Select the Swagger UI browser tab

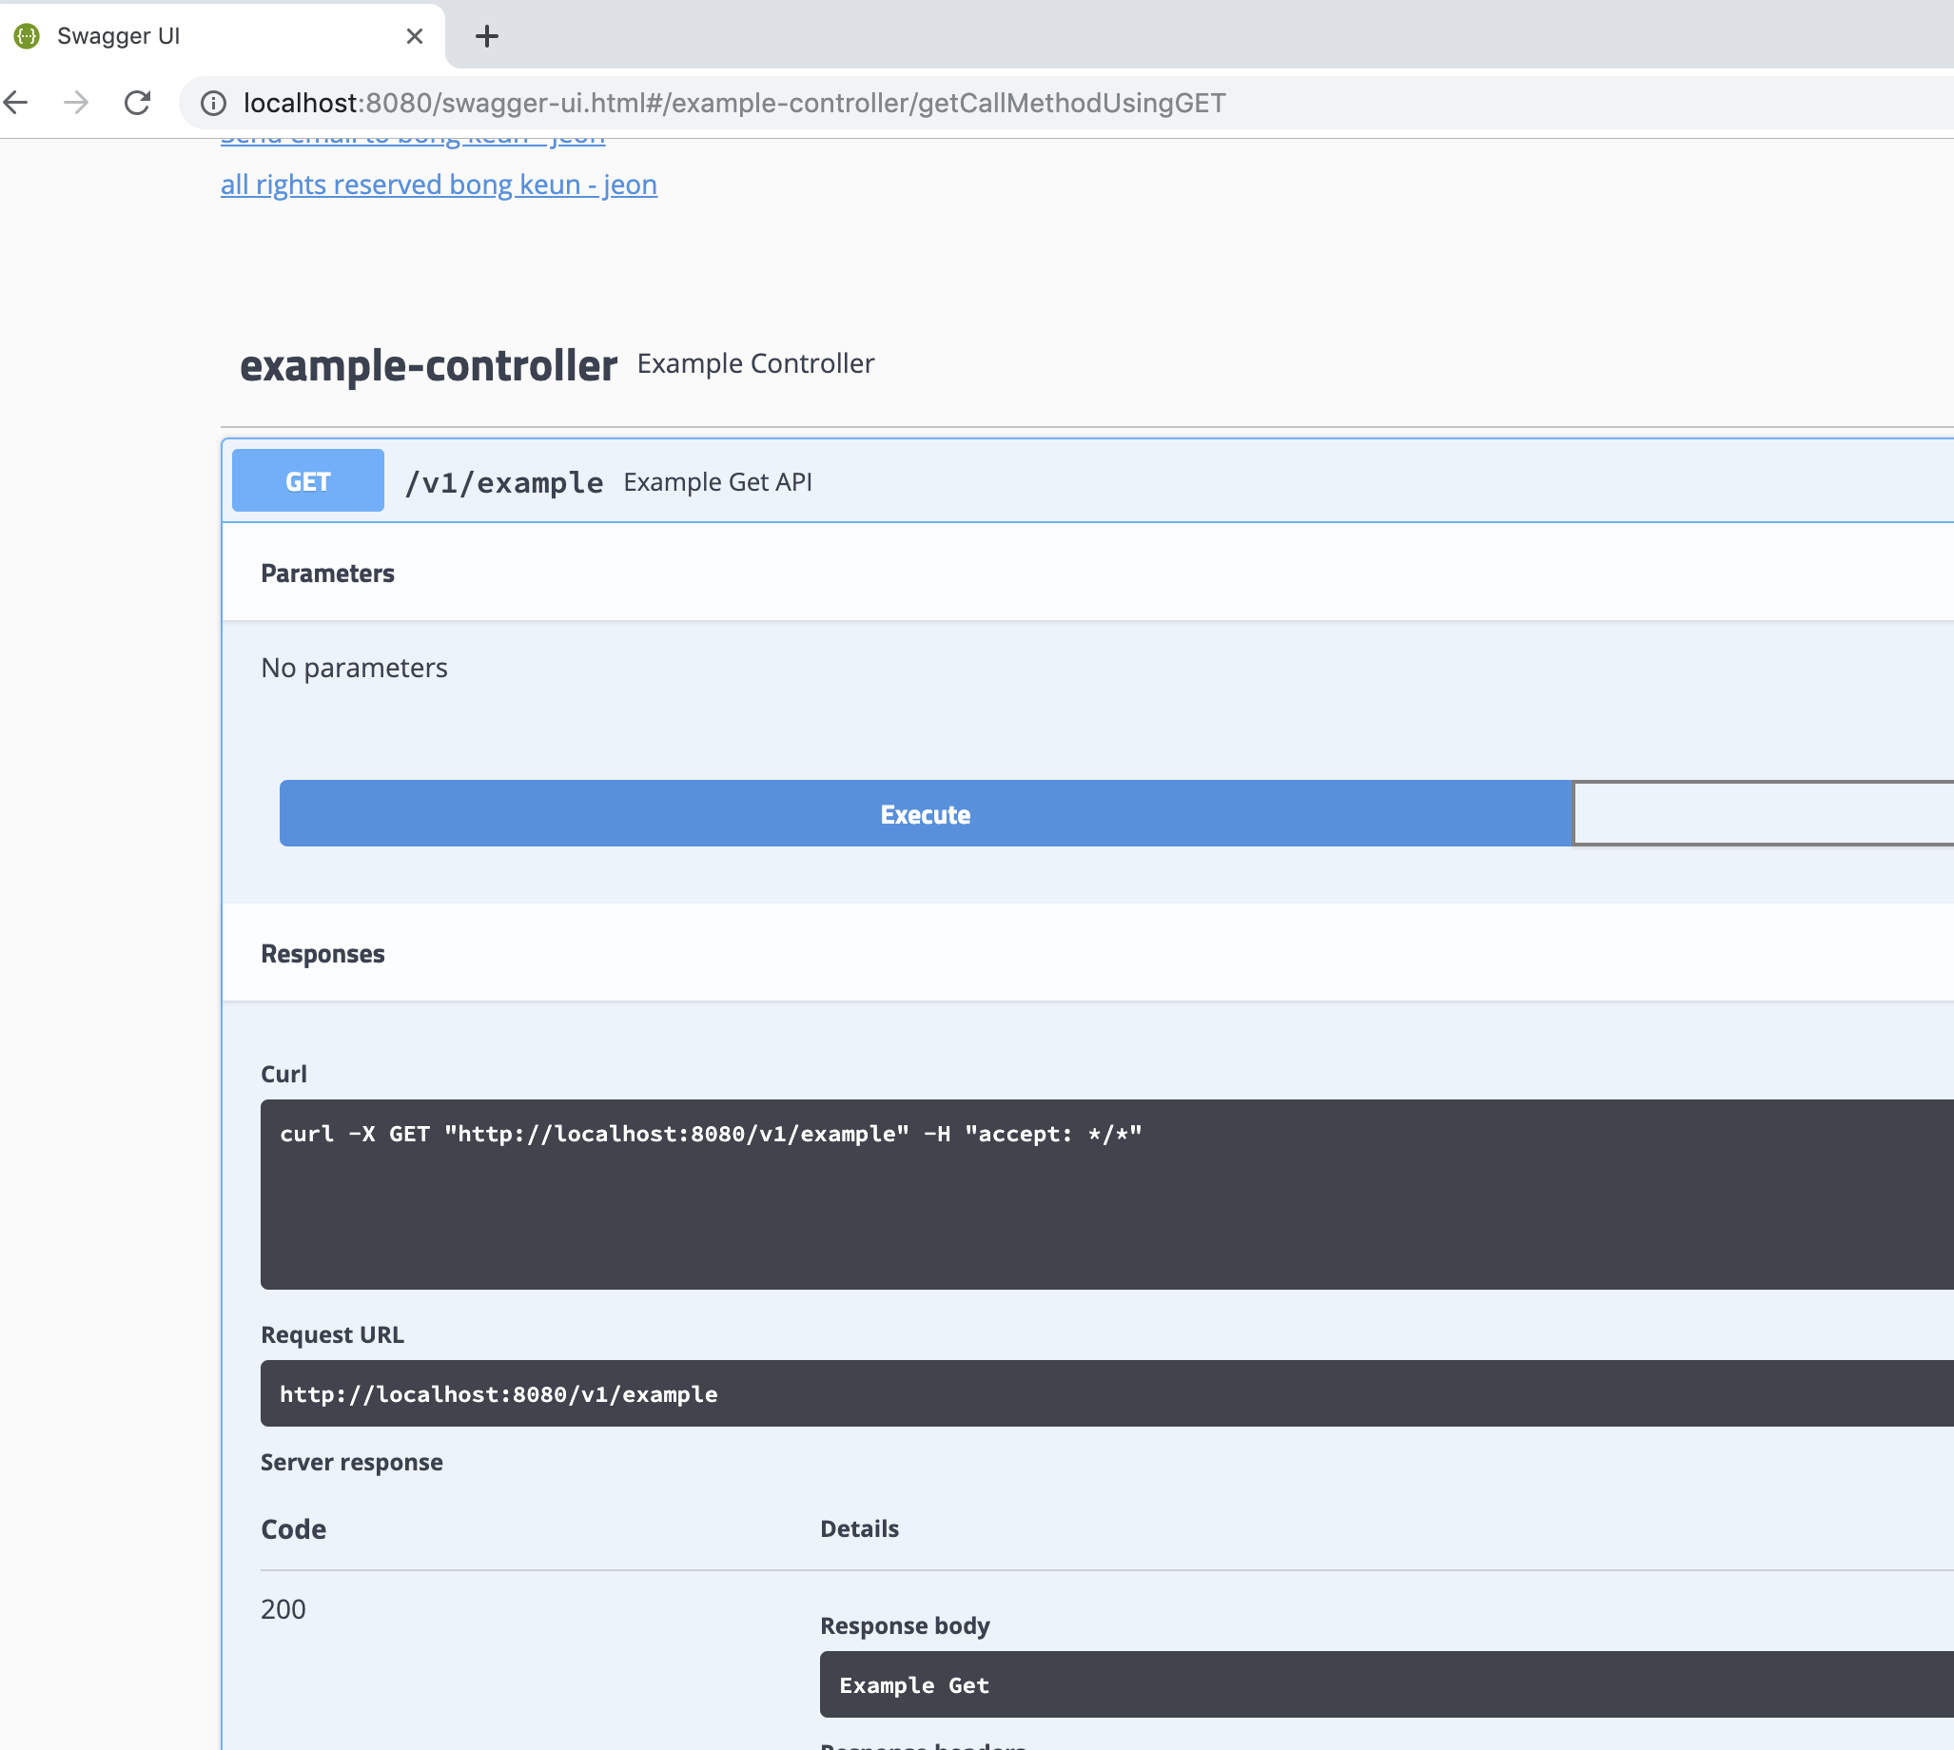(x=221, y=36)
